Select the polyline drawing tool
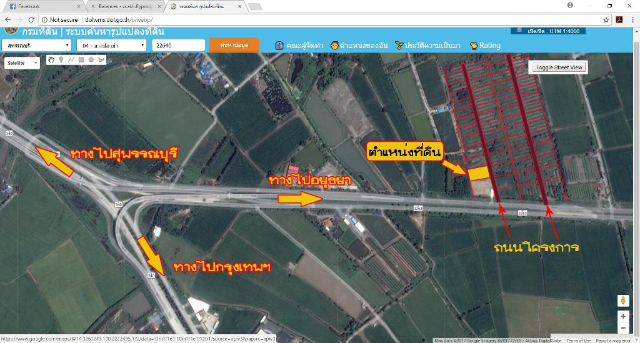The image size is (640, 343). tap(71, 60)
